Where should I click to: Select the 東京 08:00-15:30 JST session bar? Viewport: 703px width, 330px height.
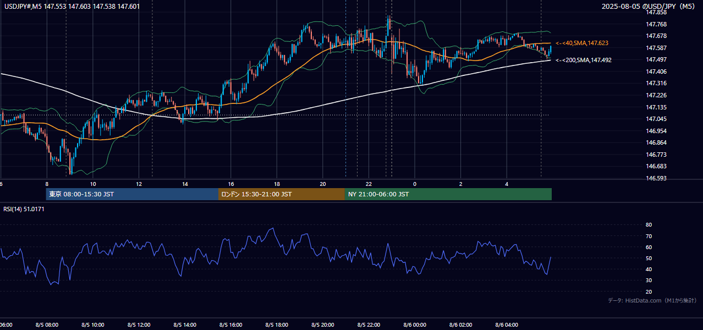132,194
